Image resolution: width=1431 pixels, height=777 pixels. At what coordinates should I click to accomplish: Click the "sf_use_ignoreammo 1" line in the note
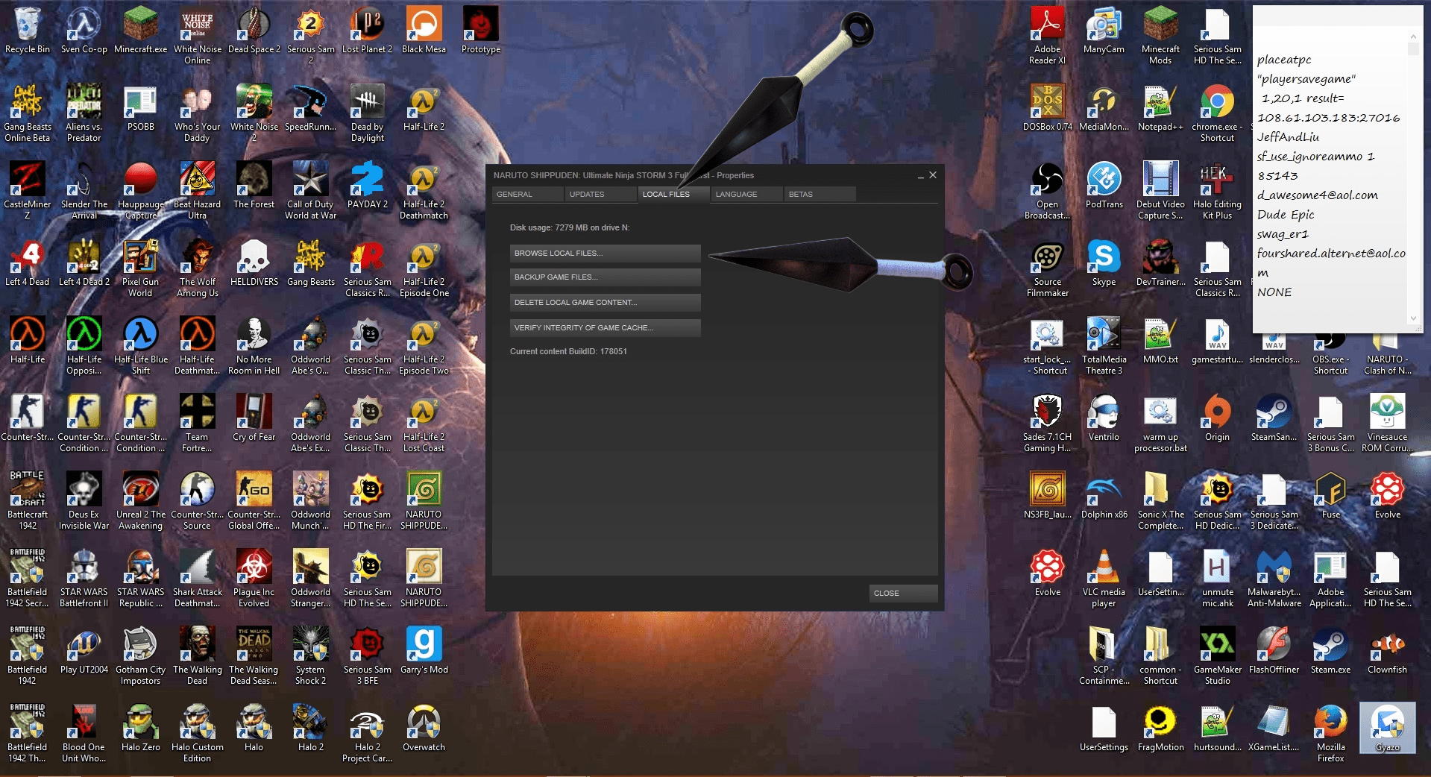point(1315,157)
